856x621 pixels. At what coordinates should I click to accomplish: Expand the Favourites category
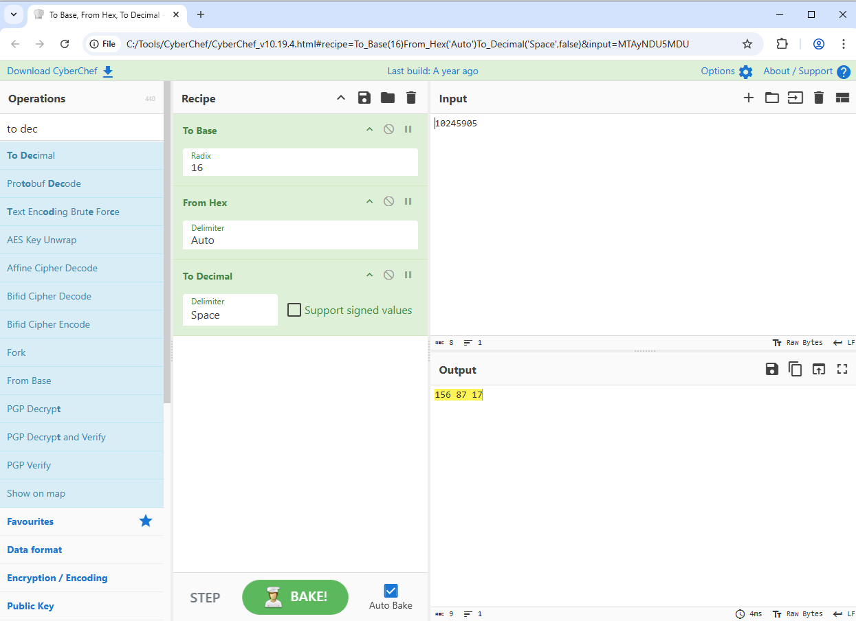pyautogui.click(x=82, y=521)
